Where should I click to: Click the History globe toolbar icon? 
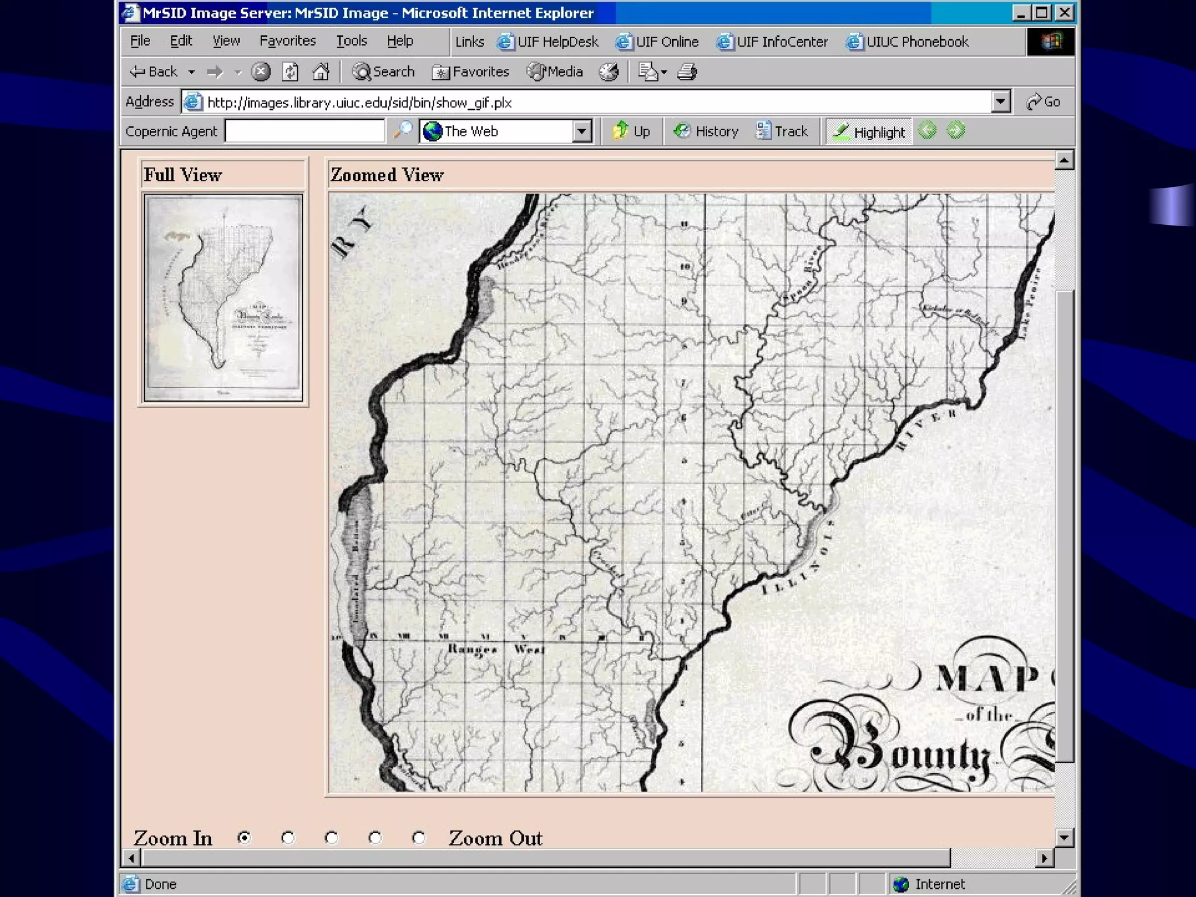[x=609, y=72]
